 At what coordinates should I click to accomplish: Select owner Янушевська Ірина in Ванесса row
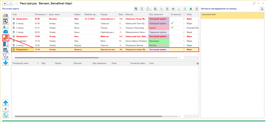[136, 50]
